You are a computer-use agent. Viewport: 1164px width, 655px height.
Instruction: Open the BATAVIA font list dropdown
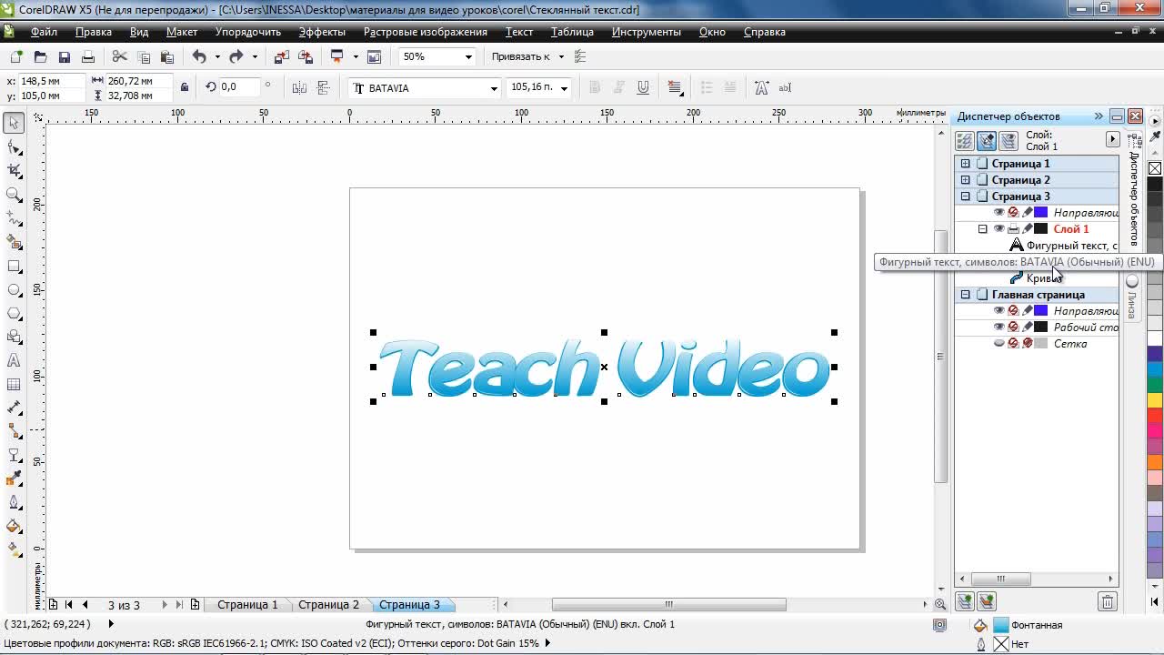[x=494, y=88]
